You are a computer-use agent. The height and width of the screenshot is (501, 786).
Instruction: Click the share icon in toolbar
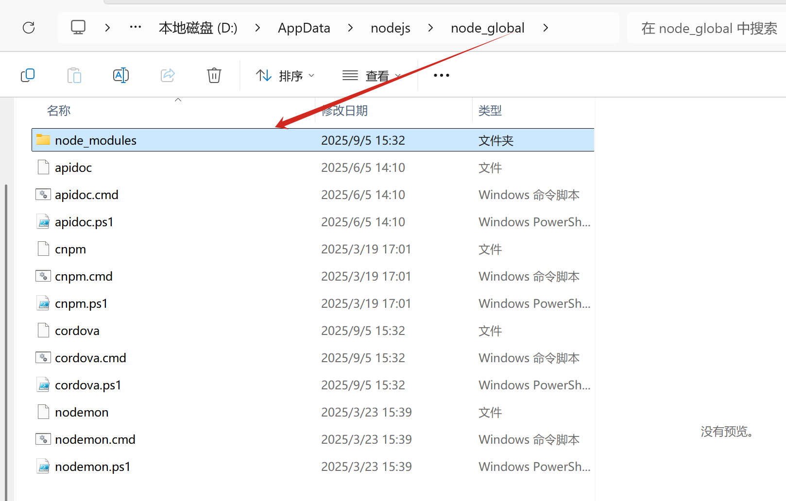point(168,75)
